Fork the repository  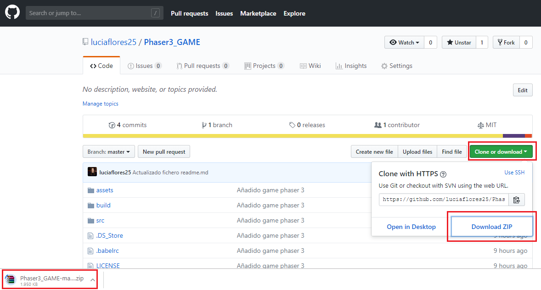pos(506,42)
